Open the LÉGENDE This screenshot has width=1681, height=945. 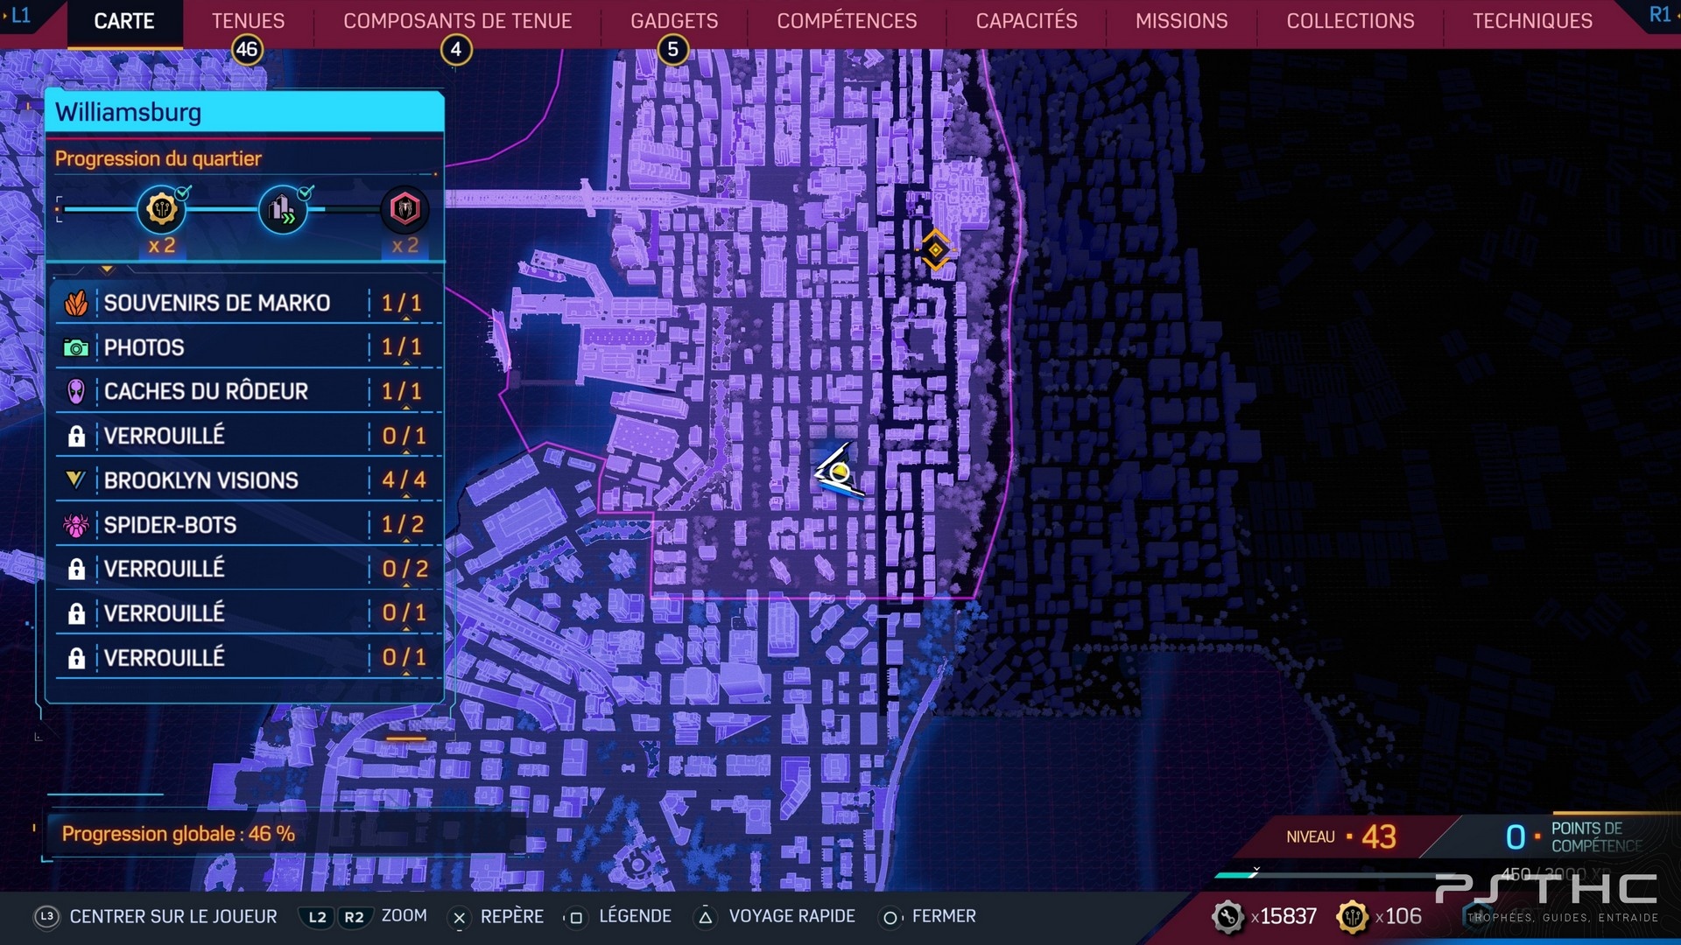[x=635, y=916]
